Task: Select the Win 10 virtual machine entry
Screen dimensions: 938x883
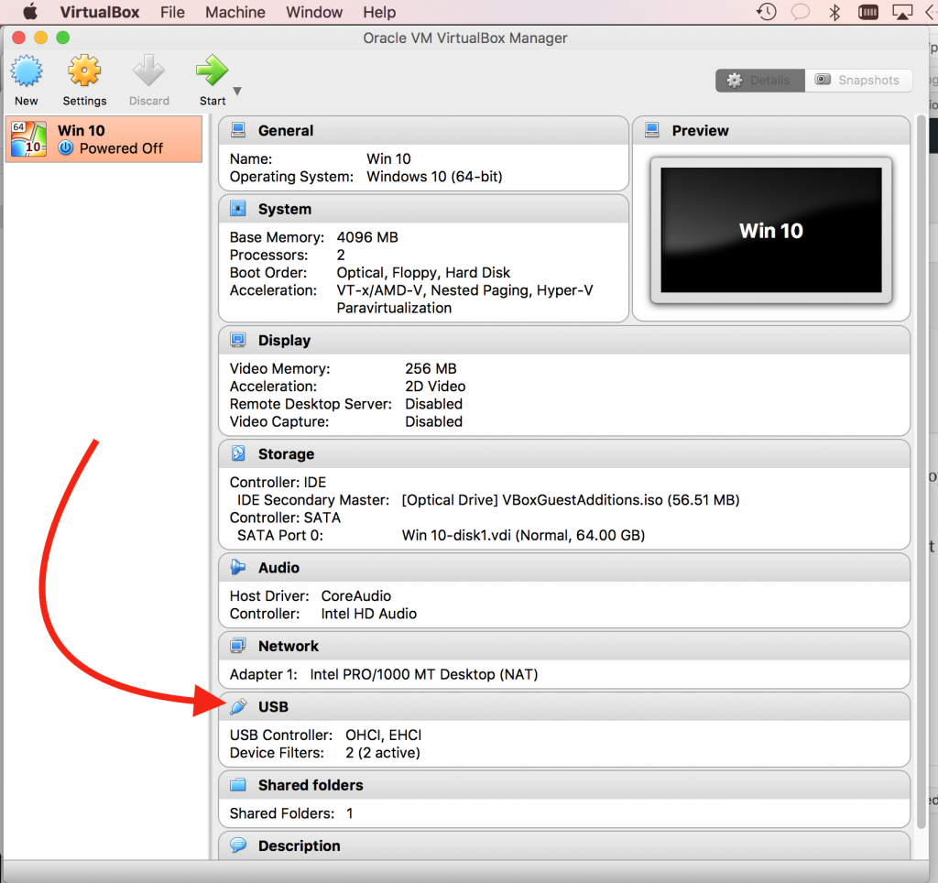Action: [x=104, y=139]
